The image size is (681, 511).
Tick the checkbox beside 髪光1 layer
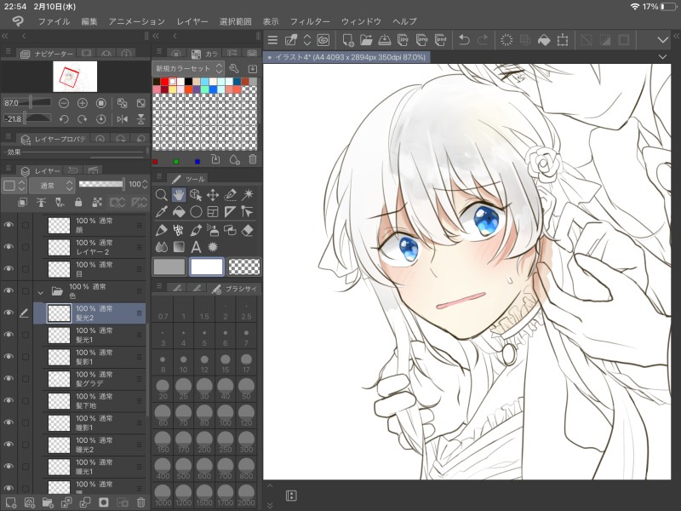26,335
